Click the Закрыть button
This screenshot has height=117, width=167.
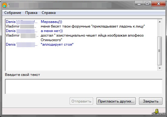pos(151,101)
